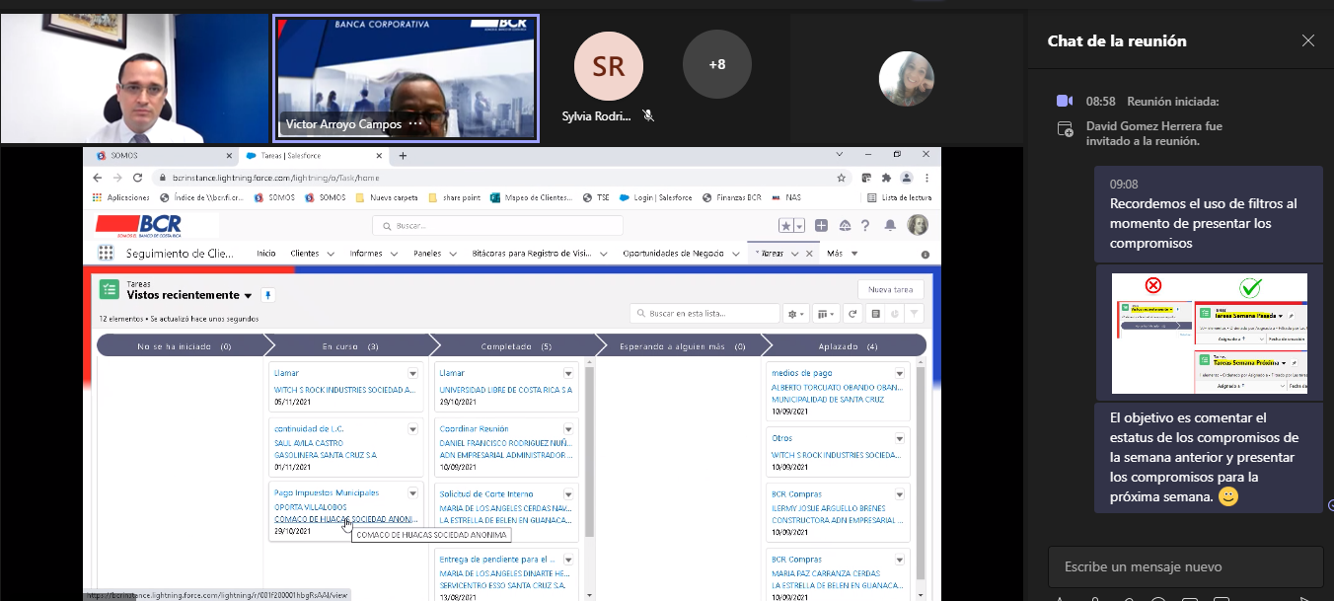
Task: Expand the Informes nav dropdown chevron
Action: click(x=392, y=254)
